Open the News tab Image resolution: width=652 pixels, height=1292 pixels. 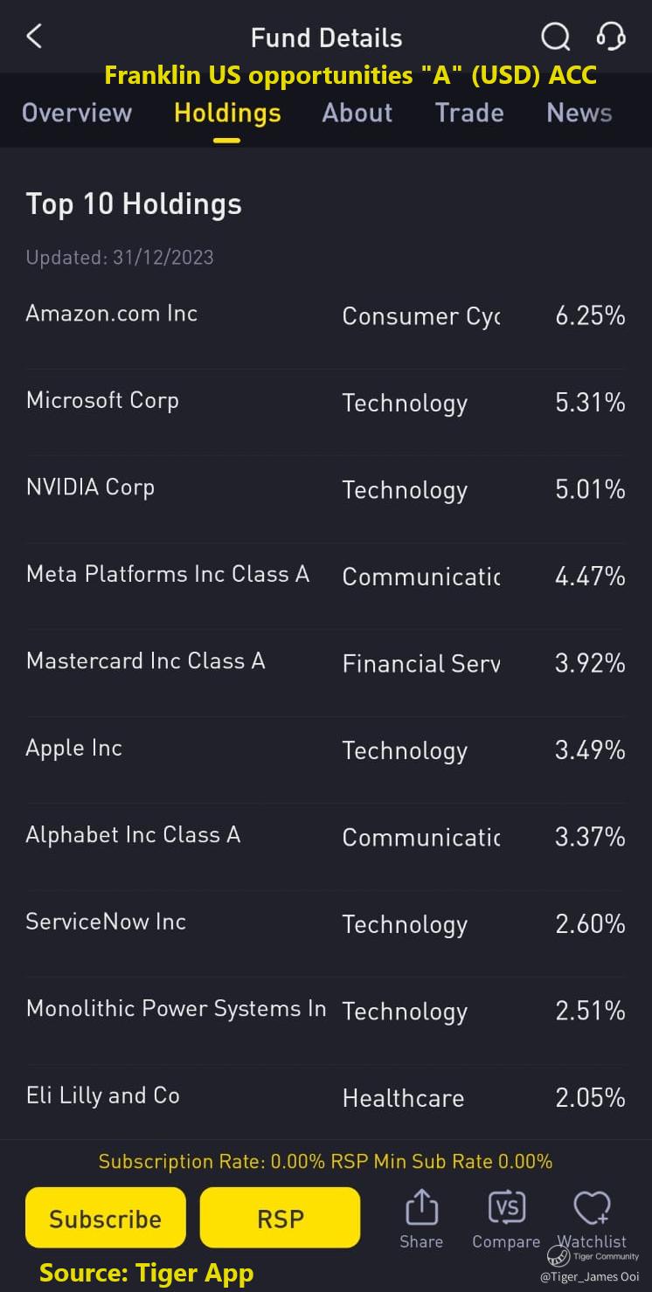[579, 113]
